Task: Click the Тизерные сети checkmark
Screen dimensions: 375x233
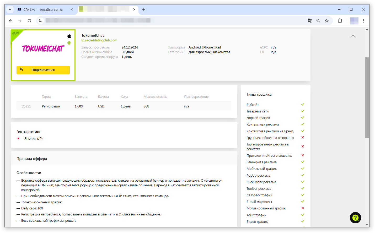Action: (303, 111)
